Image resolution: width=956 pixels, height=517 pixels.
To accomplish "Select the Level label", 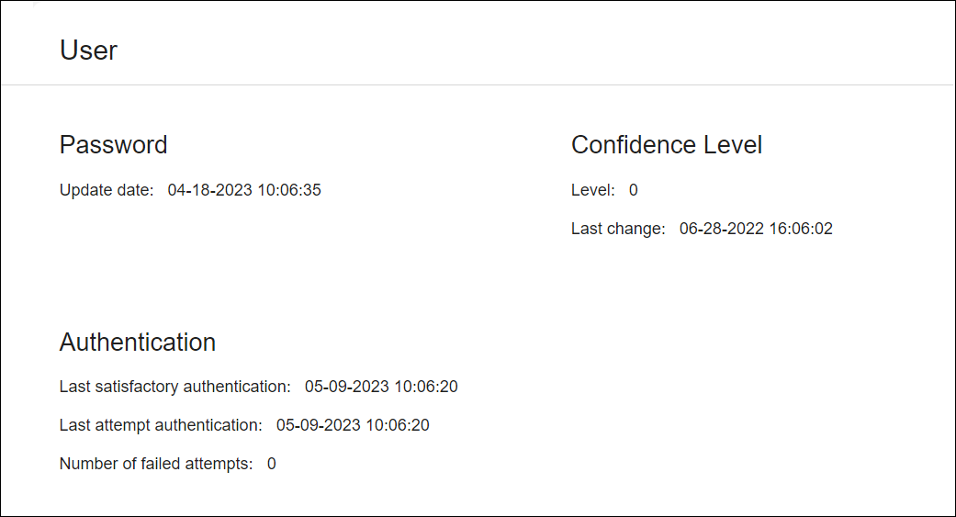I will pos(592,190).
